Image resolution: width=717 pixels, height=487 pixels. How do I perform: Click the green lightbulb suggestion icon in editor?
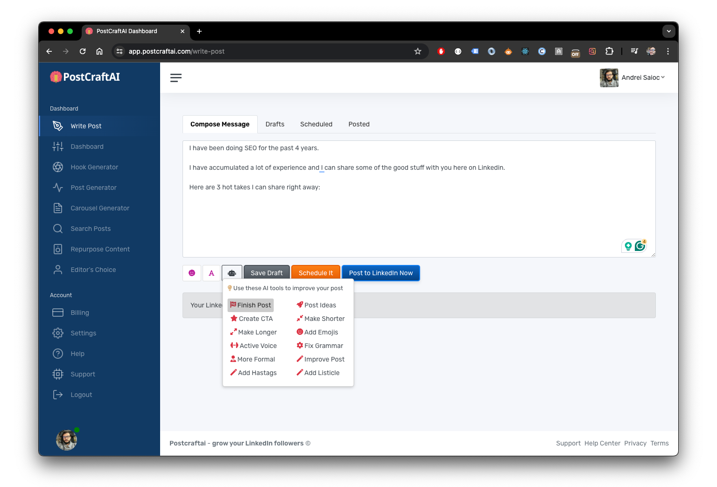[628, 246]
